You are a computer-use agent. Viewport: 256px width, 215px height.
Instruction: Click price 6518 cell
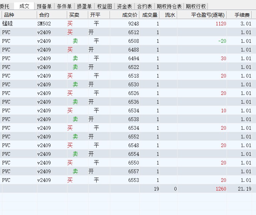[x=134, y=76]
